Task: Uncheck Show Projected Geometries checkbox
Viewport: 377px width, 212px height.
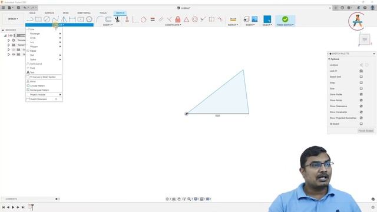Action: click(361, 118)
